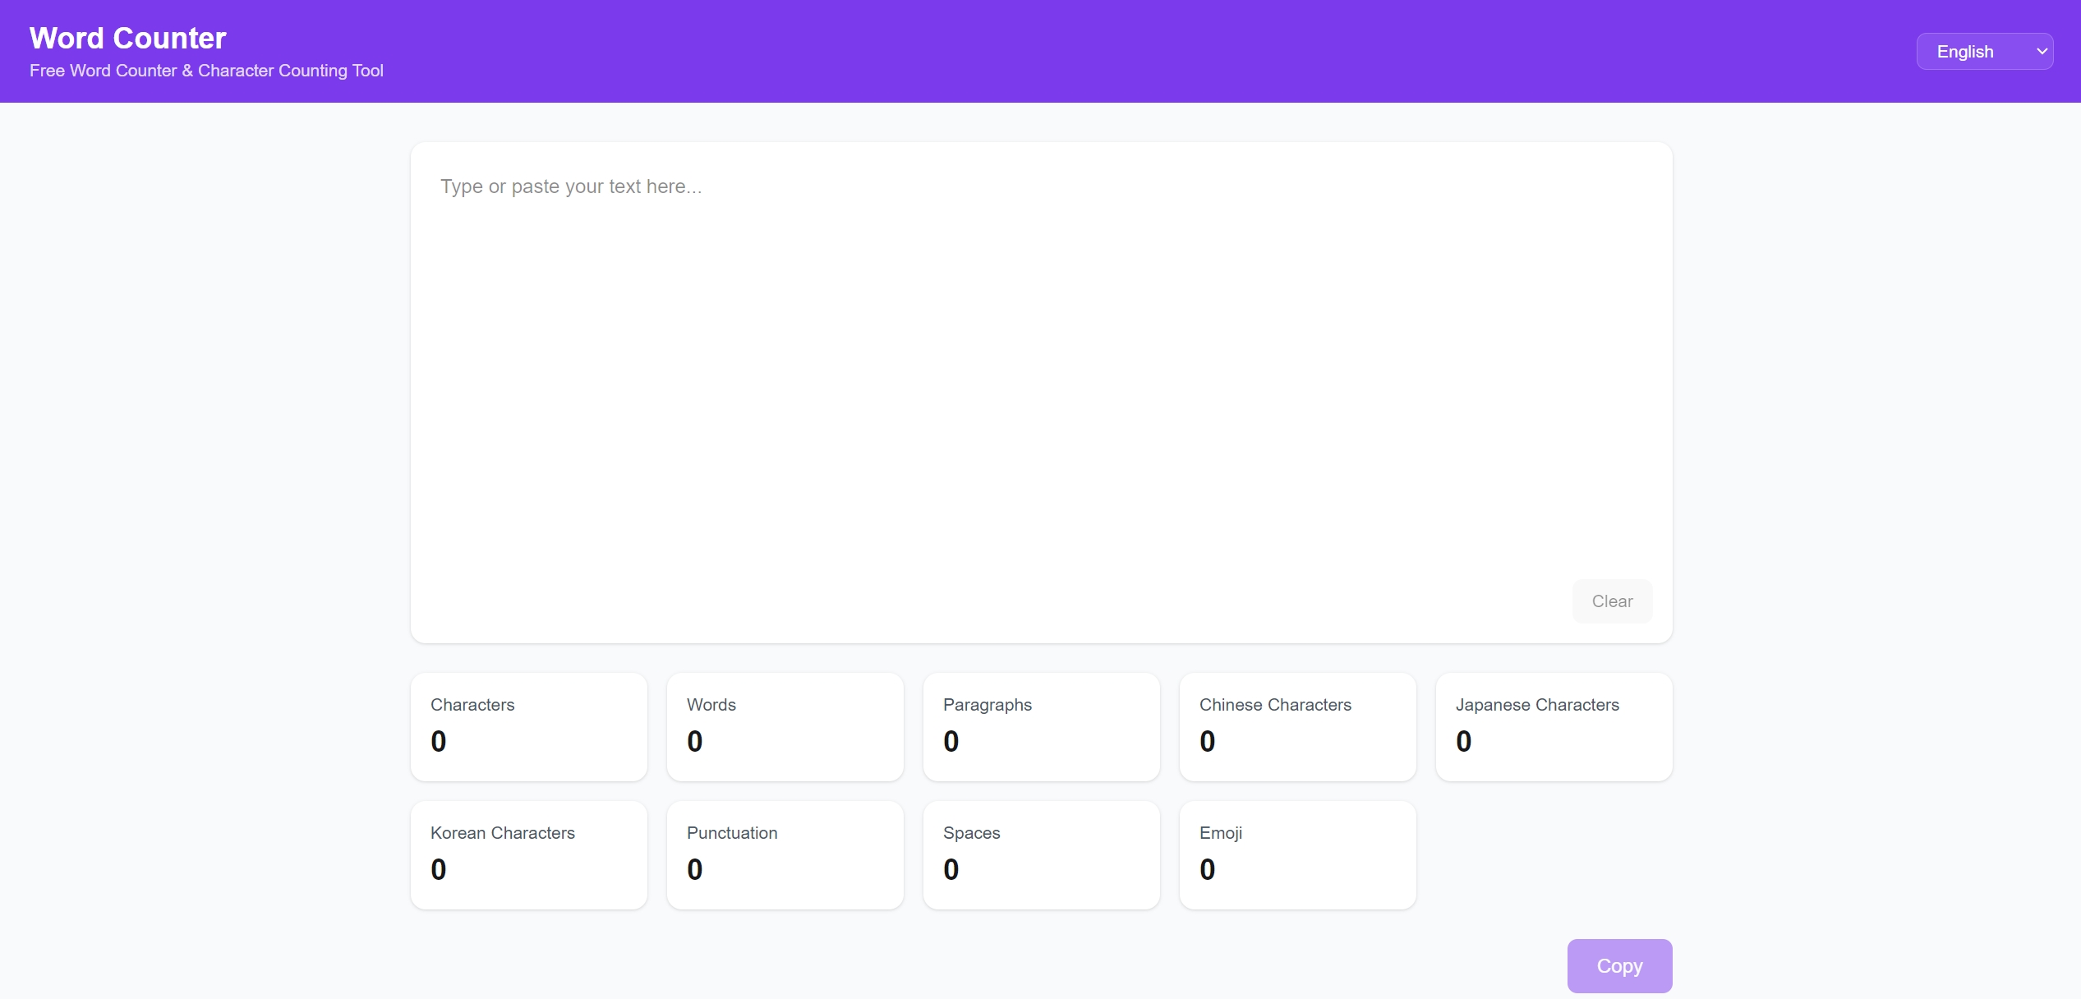The image size is (2081, 999).
Task: Click the Emoji count value
Action: (1207, 869)
